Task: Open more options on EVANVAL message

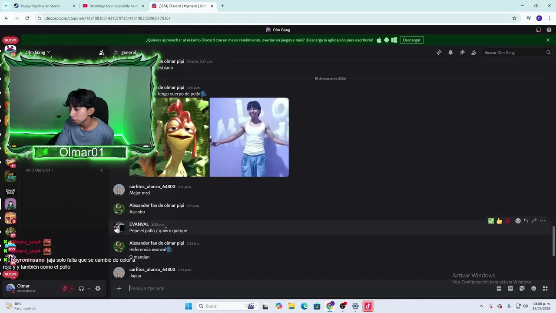Action: (x=542, y=221)
